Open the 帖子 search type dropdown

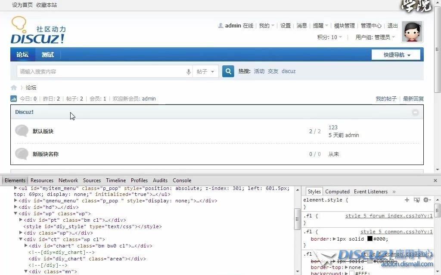click(205, 72)
